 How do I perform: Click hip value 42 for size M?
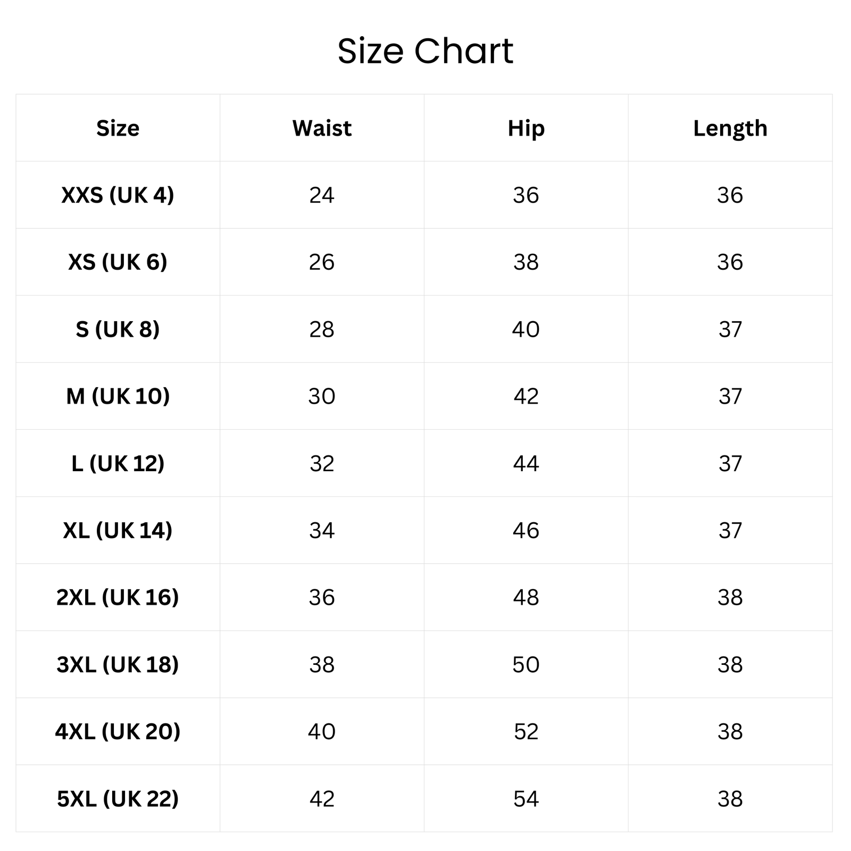click(526, 396)
